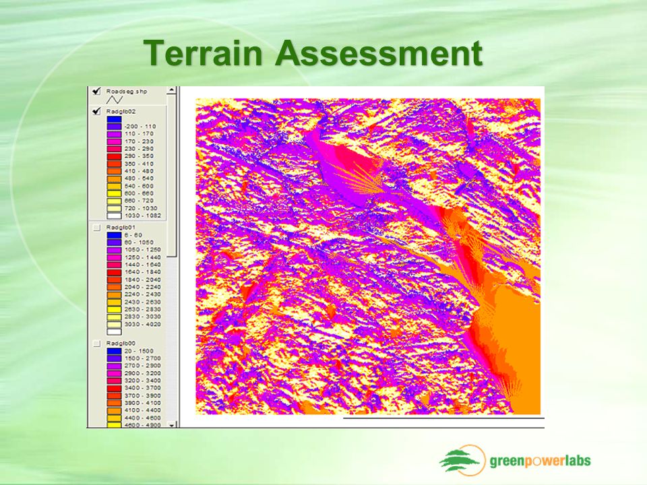Uncheck the Roadseg.shp layer checkbox
The image size is (647, 485).
point(96,91)
